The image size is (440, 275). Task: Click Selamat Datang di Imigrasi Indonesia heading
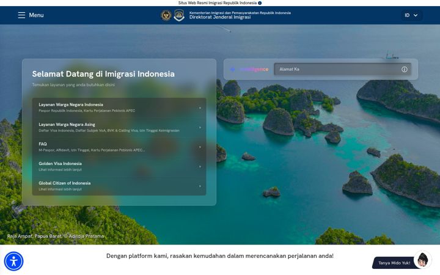pyautogui.click(x=103, y=74)
